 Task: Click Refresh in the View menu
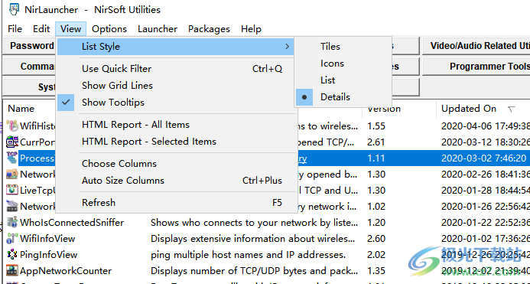pos(176,202)
